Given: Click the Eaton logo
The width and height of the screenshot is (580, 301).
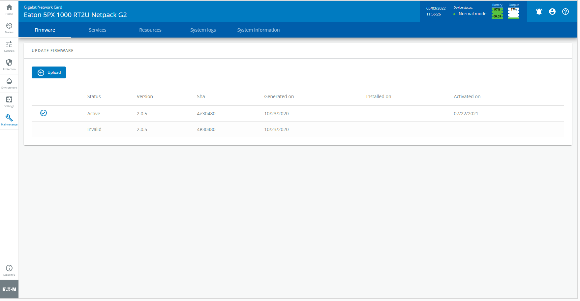Looking at the screenshot, I should click(x=9, y=289).
